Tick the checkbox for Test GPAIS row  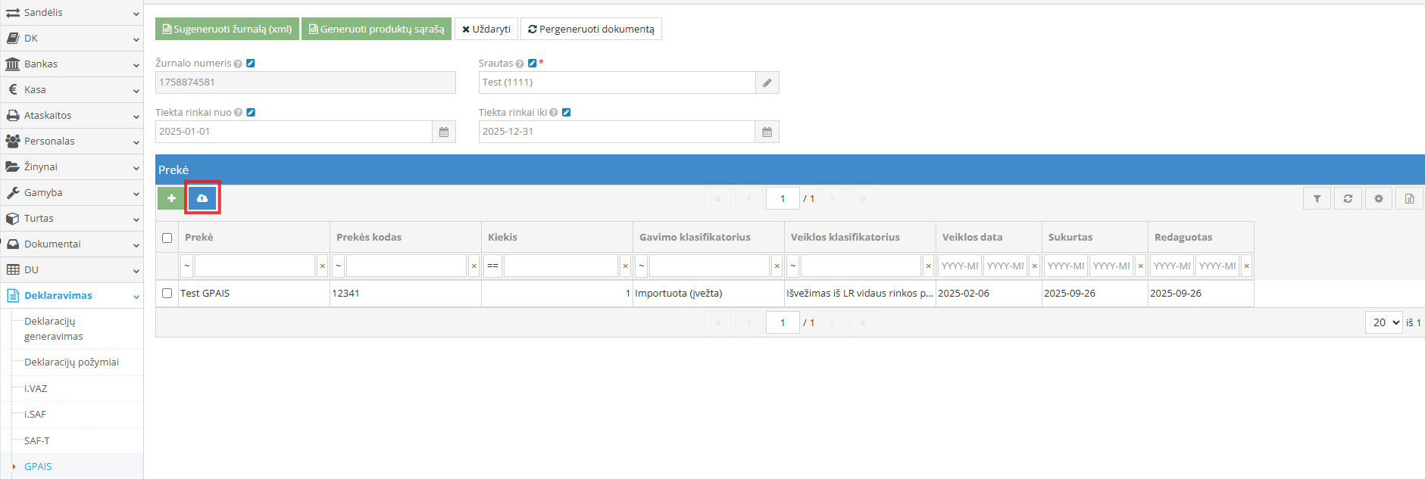[167, 293]
